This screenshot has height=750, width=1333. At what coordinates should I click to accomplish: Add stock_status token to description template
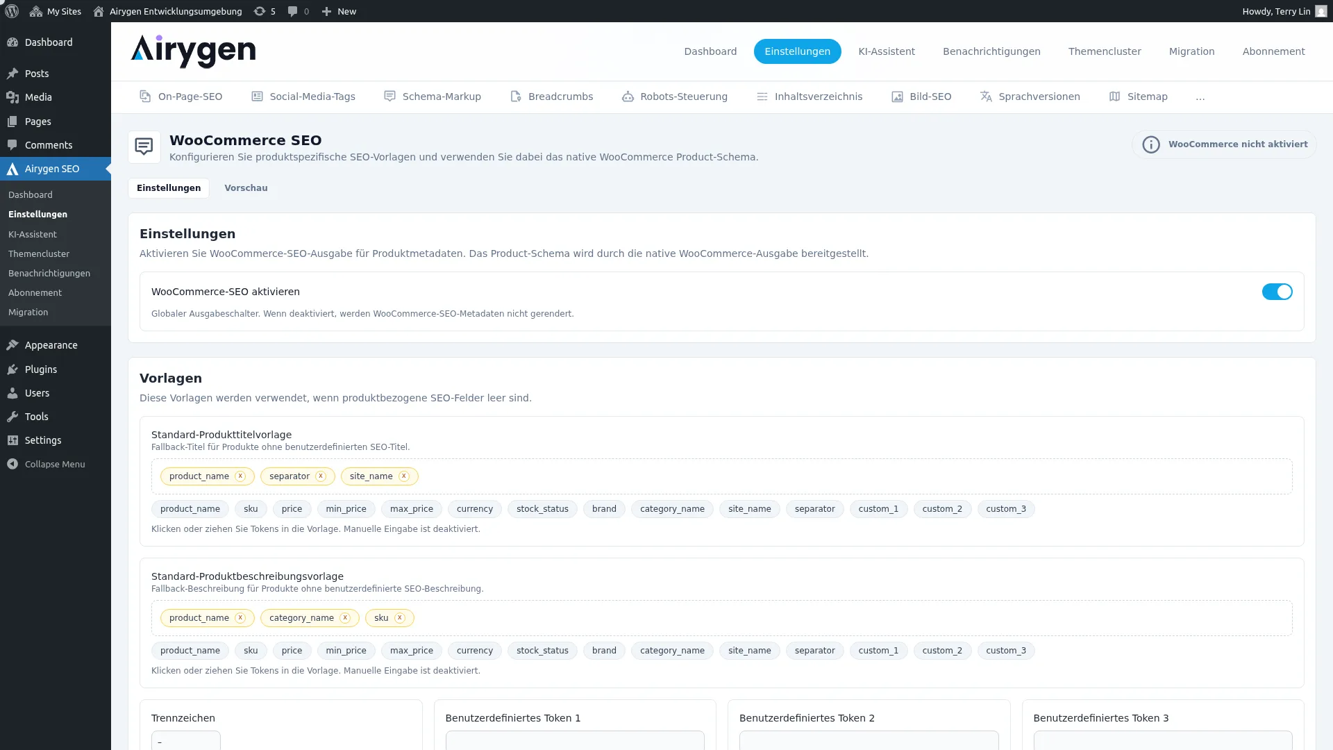542,651
